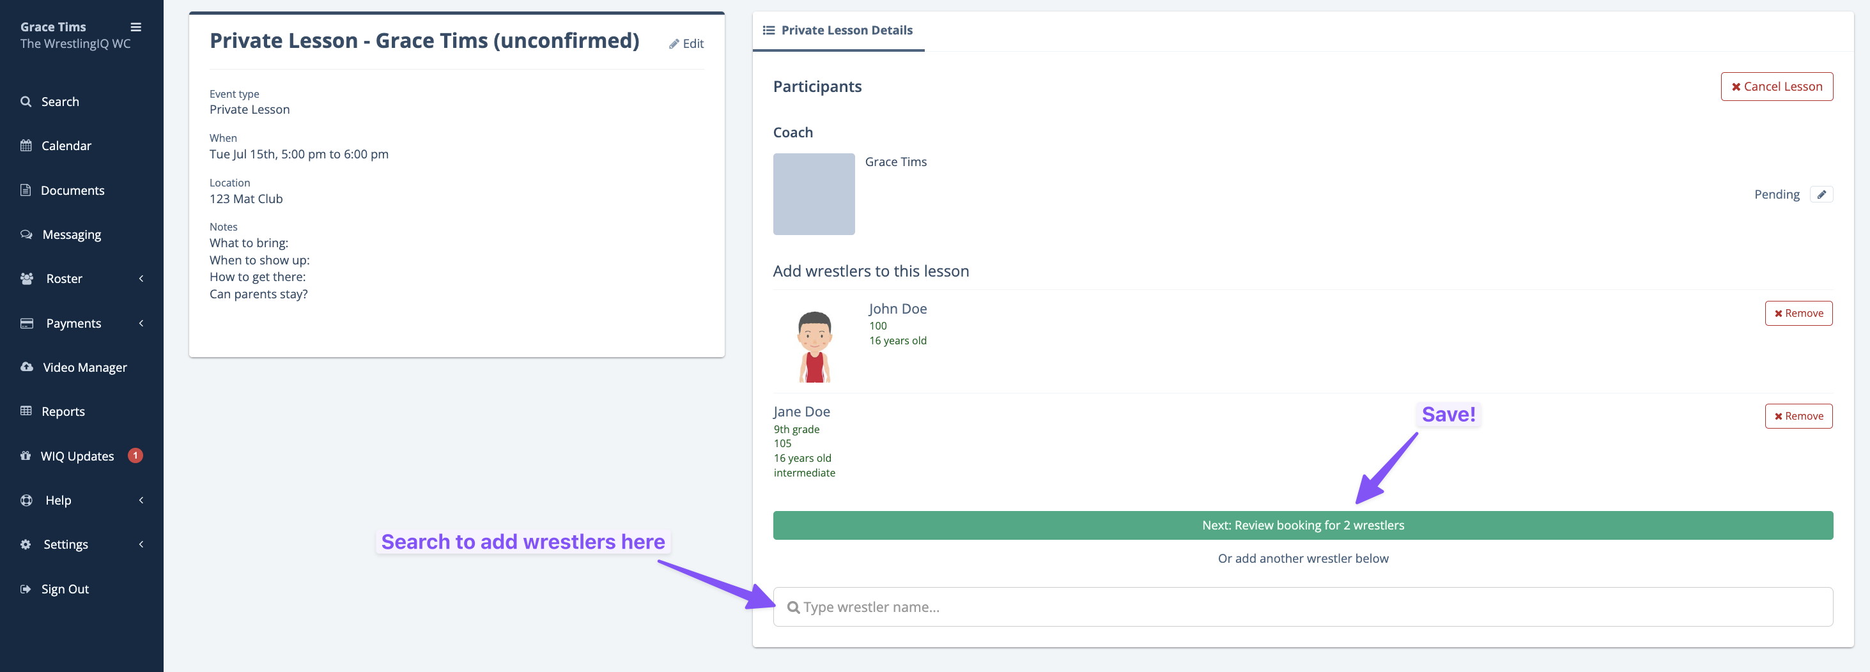Click the Can parents stay? note line

[258, 294]
